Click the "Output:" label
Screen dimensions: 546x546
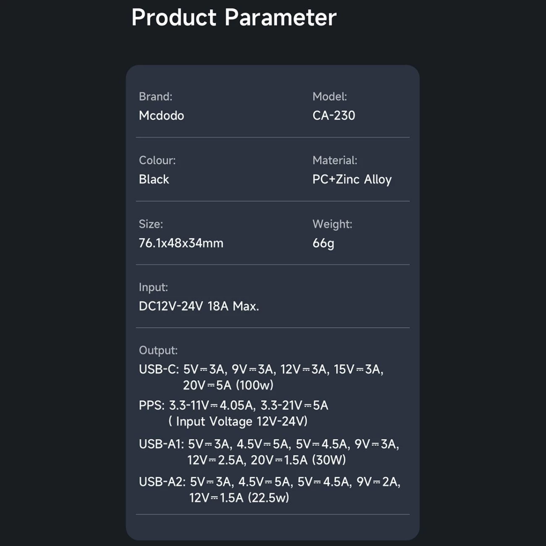[x=158, y=350]
